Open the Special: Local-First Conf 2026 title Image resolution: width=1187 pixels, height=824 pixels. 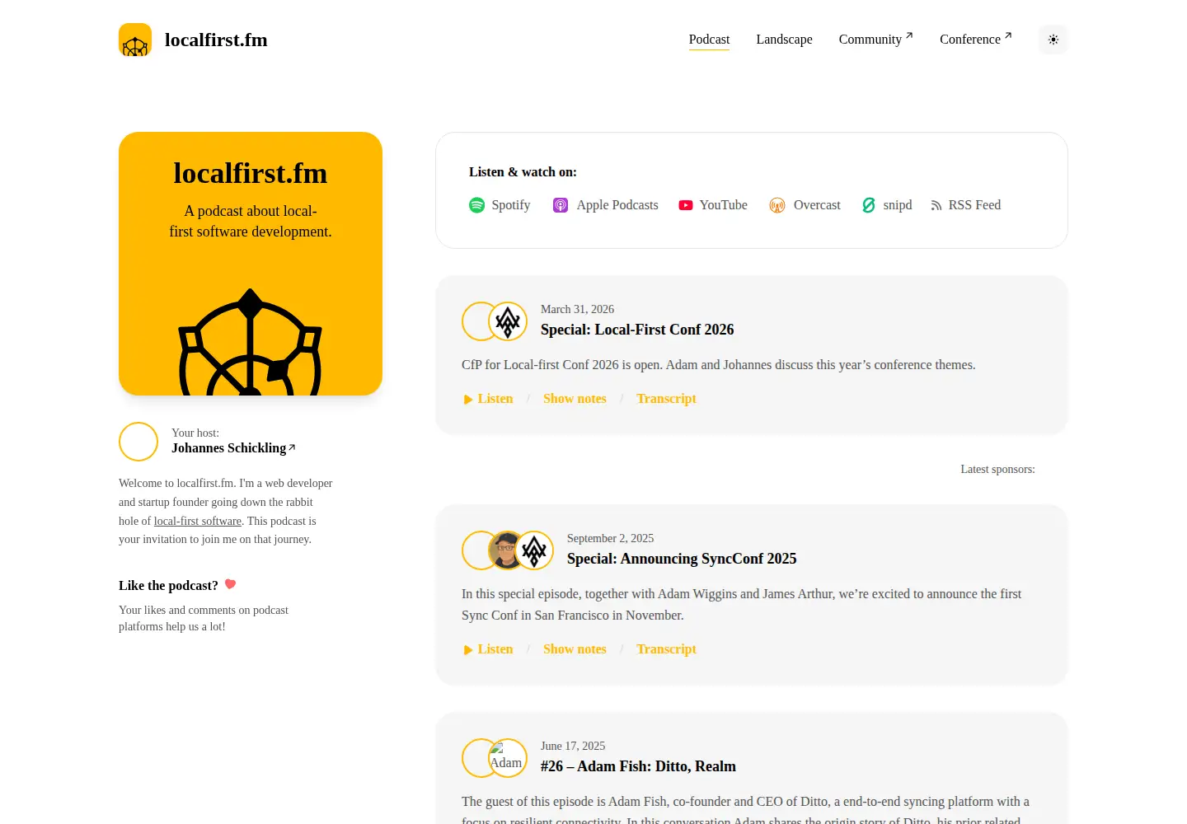[x=637, y=330]
